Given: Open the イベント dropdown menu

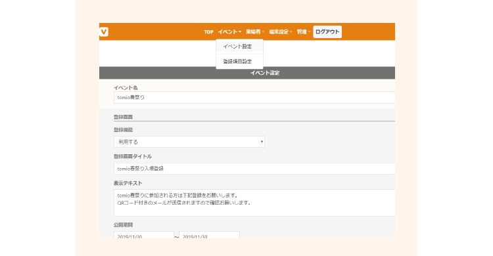Looking at the screenshot, I should [x=229, y=32].
